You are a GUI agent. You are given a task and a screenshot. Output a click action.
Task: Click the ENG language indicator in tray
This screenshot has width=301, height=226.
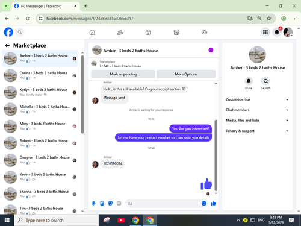261,220
